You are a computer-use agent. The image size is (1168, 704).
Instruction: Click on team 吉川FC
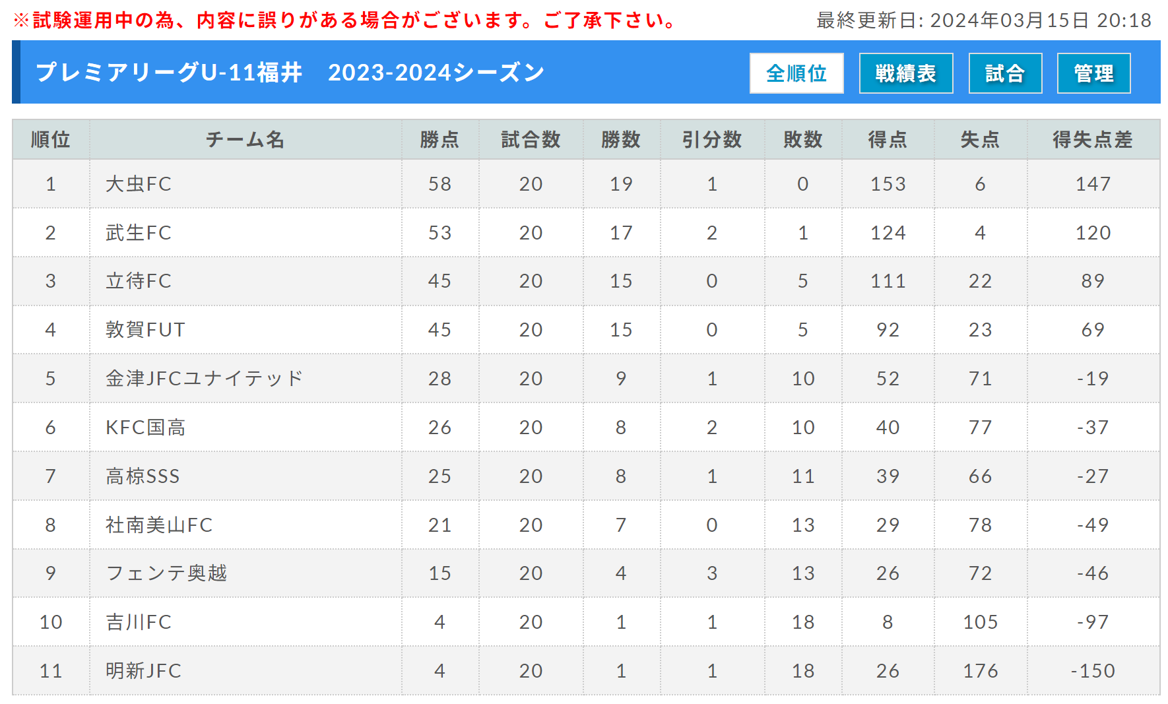tap(139, 622)
